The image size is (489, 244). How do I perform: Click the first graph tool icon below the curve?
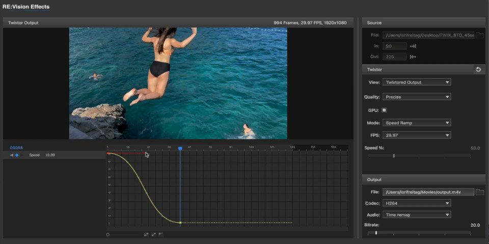(146, 234)
